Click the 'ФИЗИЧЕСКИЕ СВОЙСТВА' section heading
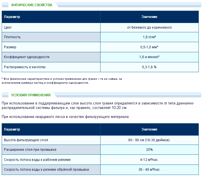Screen dimensions: 203x178 pyautogui.click(x=31, y=5)
